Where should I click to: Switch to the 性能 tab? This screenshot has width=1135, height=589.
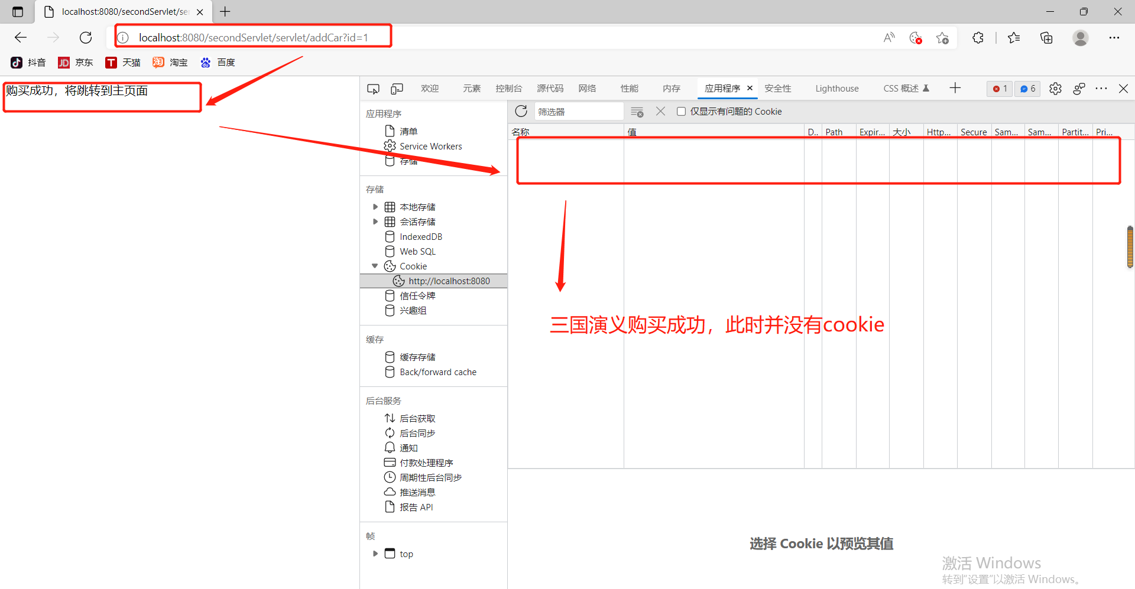coord(629,89)
